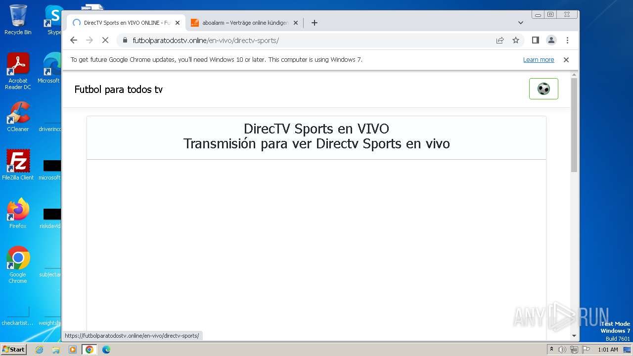Viewport: 633px width, 356px height.
Task: Click the scrollbar down arrow
Action: [x=574, y=336]
